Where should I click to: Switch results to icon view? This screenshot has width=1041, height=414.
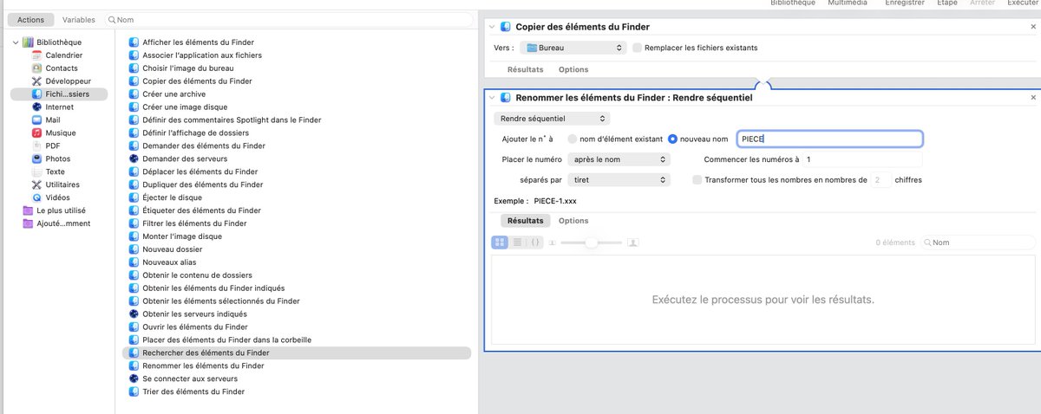tap(500, 243)
